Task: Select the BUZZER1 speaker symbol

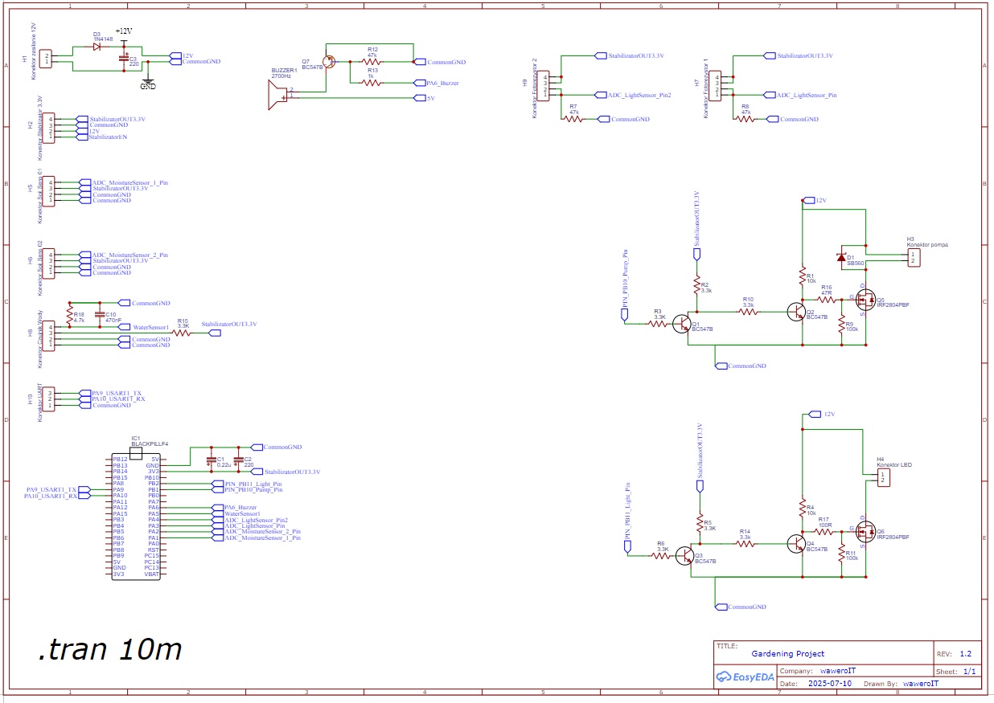Action: [278, 95]
